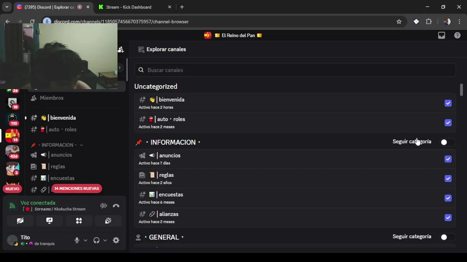This screenshot has width=467, height=262.
Task: Click the Tito user avatar
Action: pyautogui.click(x=12, y=240)
